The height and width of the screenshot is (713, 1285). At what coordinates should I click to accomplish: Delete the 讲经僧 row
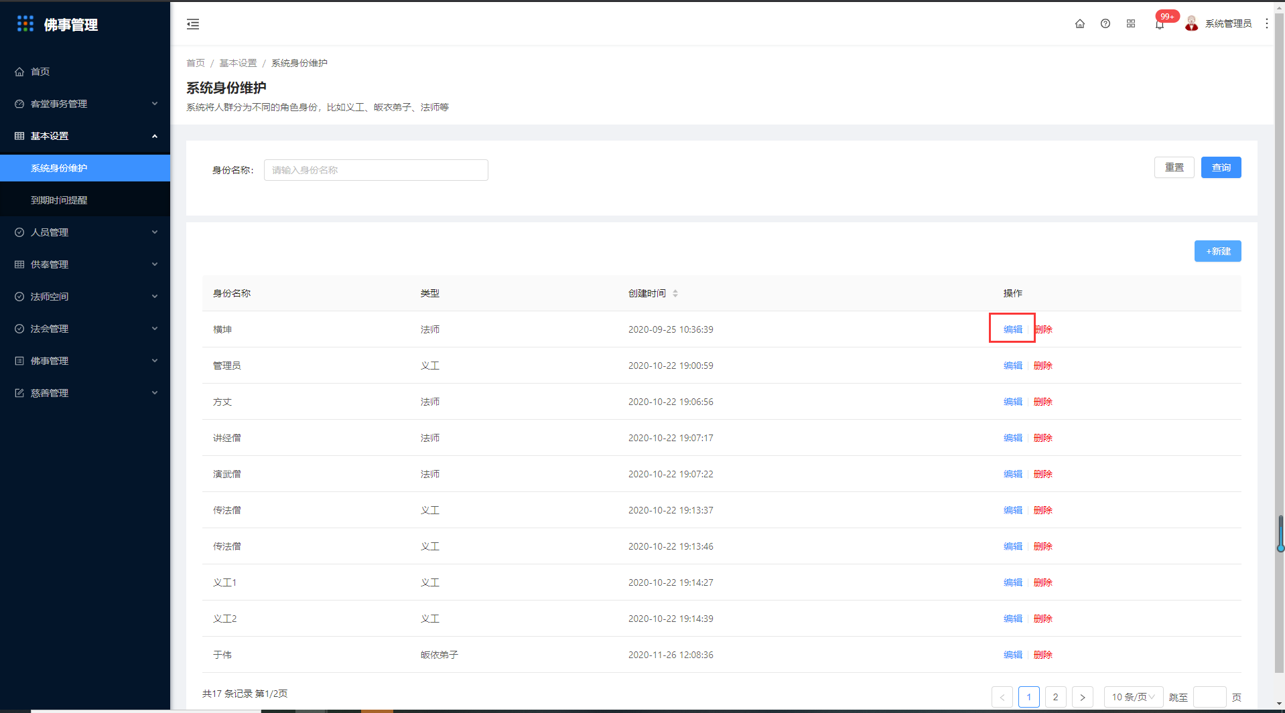click(1043, 438)
